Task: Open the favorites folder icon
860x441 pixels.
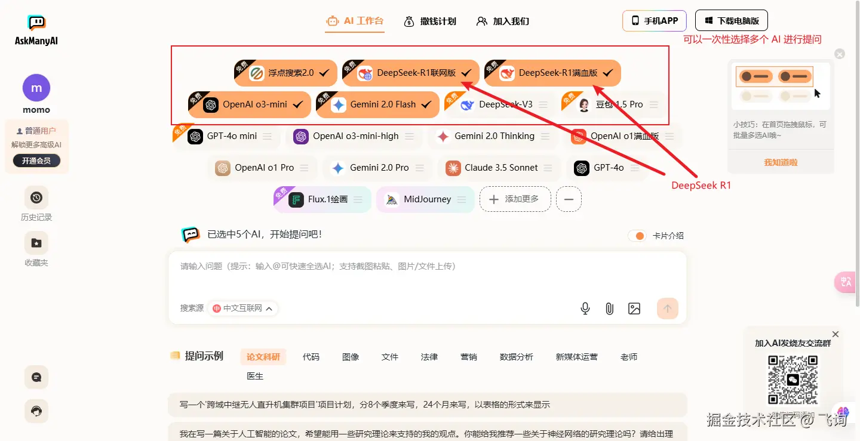Action: [x=36, y=243]
